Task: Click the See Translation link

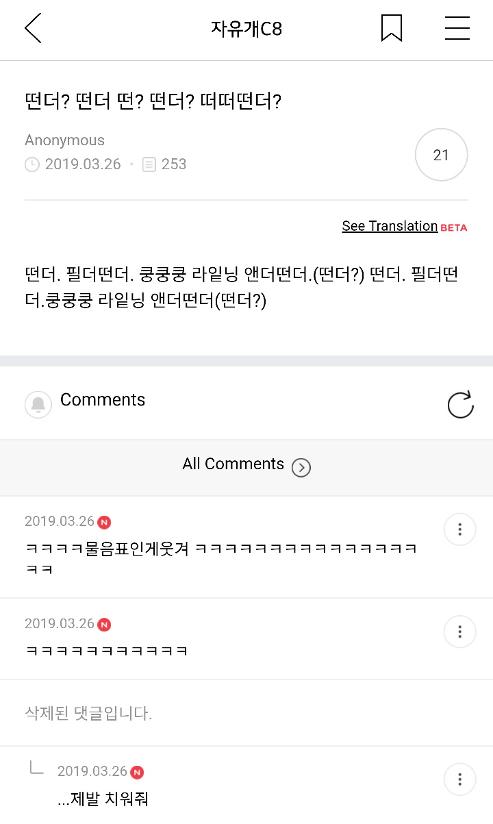Action: 390,226
